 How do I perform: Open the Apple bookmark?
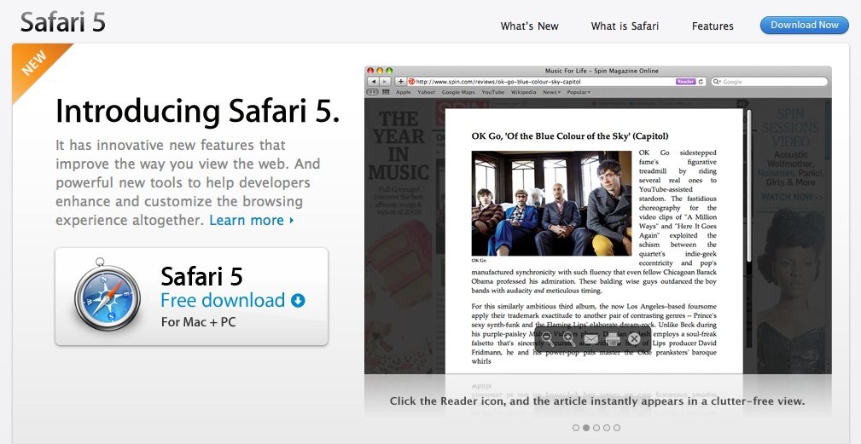click(x=403, y=92)
